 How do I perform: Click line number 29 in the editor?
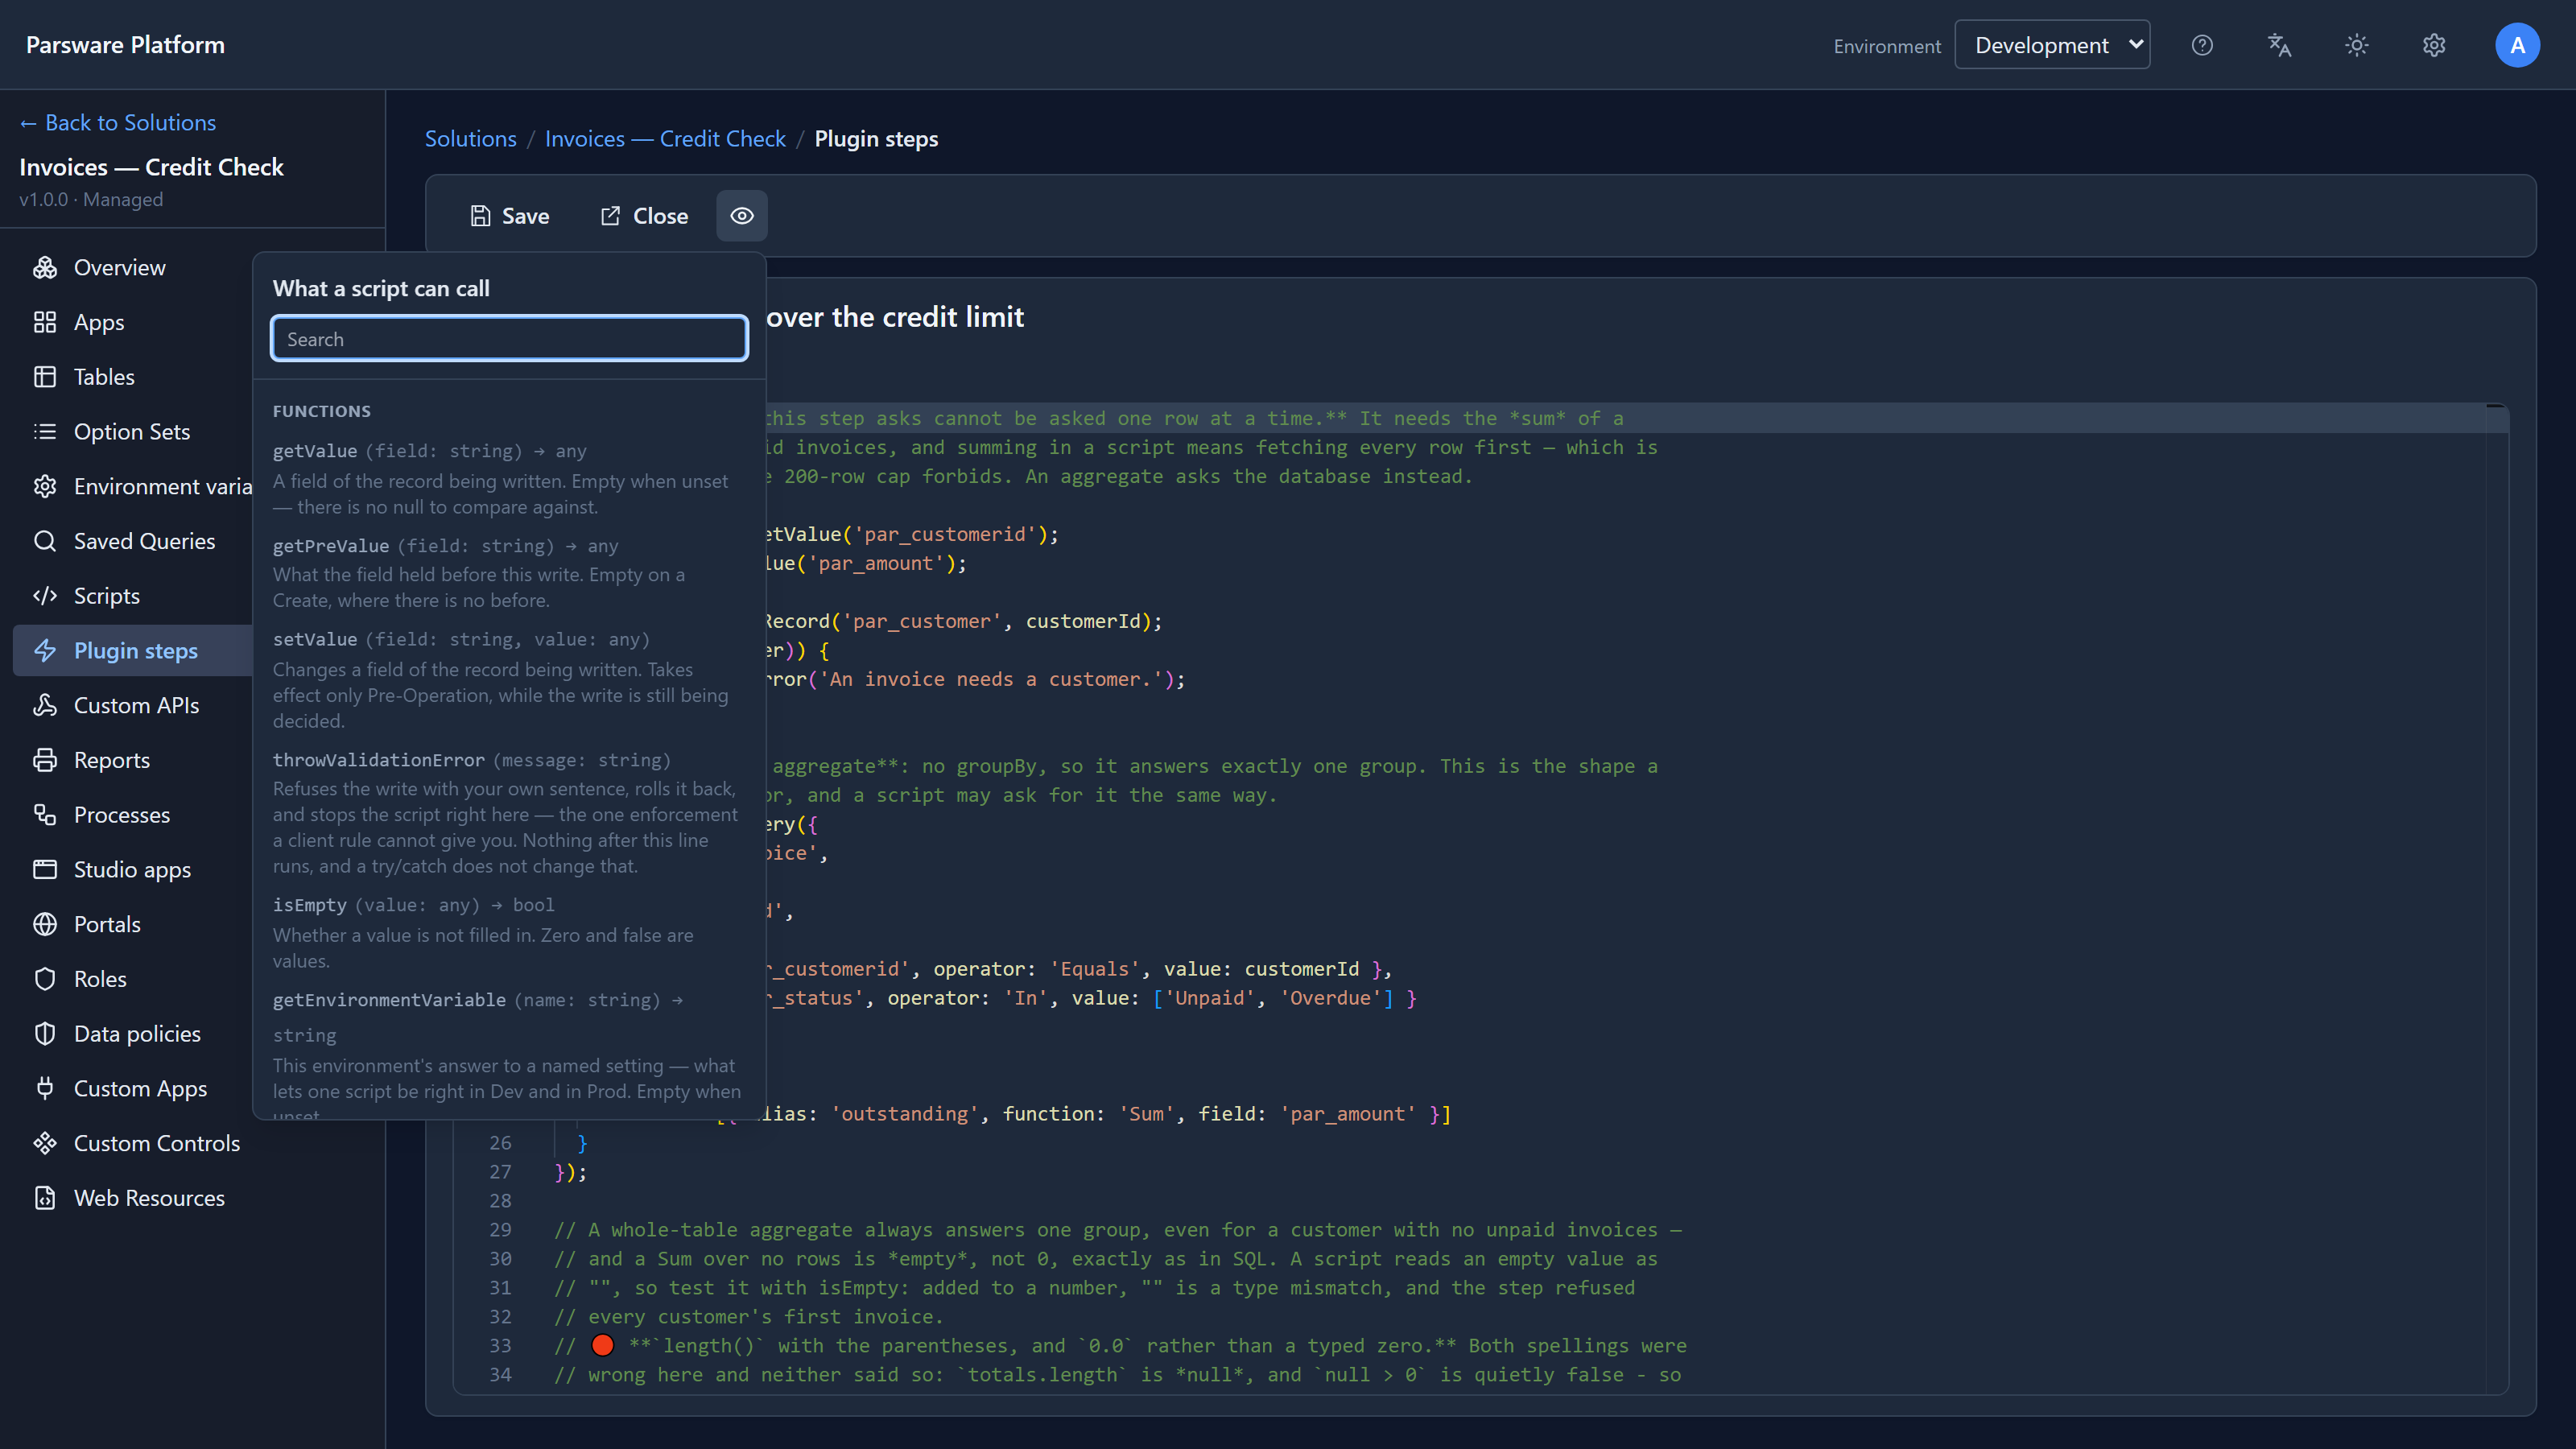[500, 1230]
